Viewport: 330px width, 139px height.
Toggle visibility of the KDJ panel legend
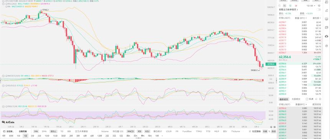pyautogui.click(x=6, y=86)
